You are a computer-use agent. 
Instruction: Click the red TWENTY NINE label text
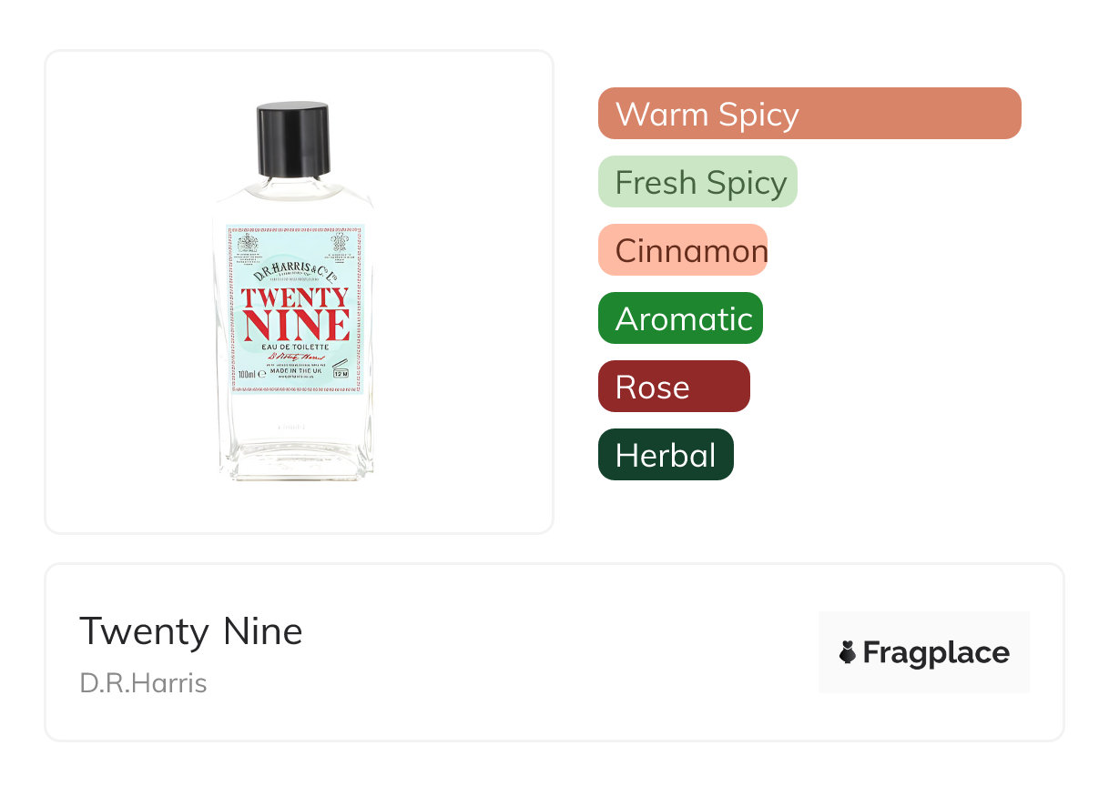(x=295, y=312)
